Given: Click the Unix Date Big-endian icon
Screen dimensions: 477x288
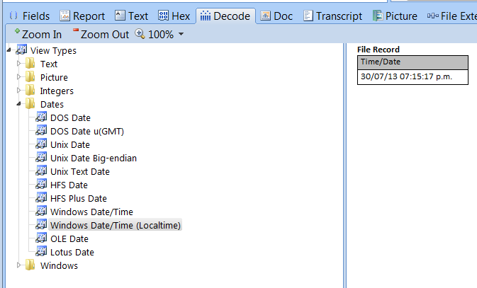Looking at the screenshot, I should point(41,157).
